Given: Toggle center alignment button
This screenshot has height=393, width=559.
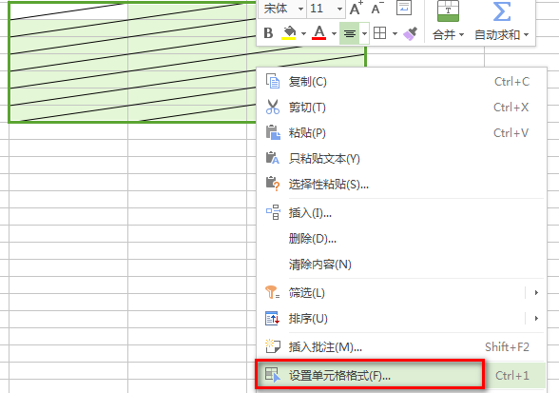Looking at the screenshot, I should point(350,33).
